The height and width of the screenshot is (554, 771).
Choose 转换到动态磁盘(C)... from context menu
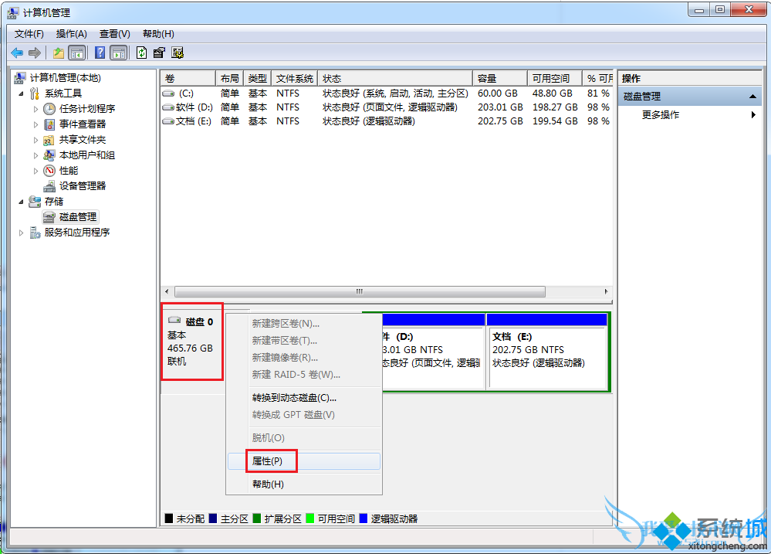(304, 398)
